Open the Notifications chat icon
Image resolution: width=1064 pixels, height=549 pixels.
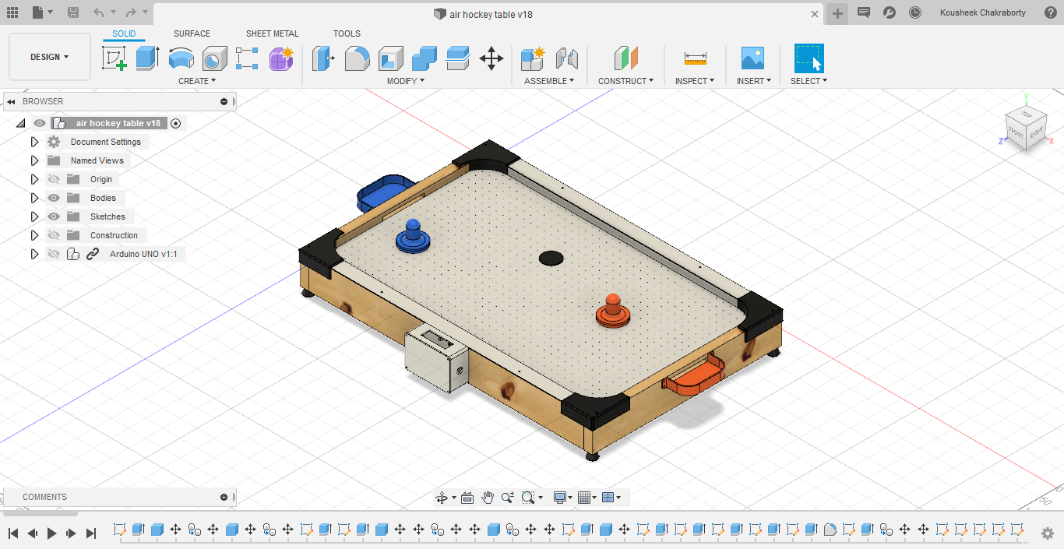[x=863, y=12]
